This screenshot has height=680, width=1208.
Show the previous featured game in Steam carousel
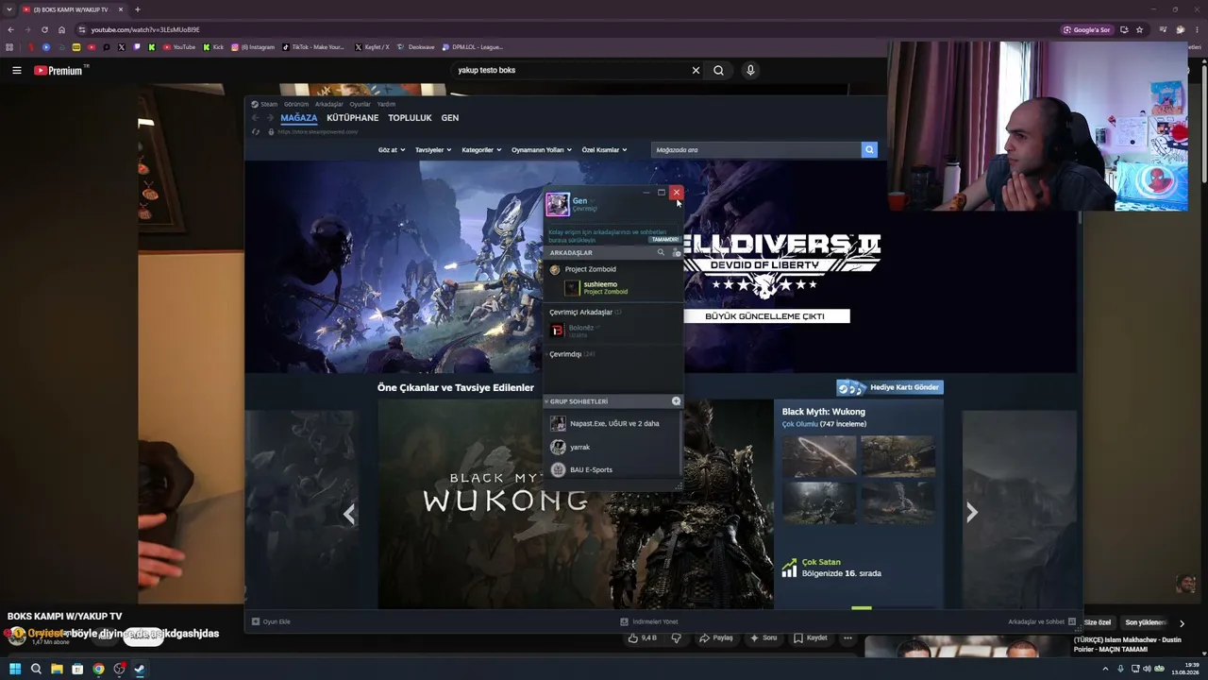tap(349, 514)
